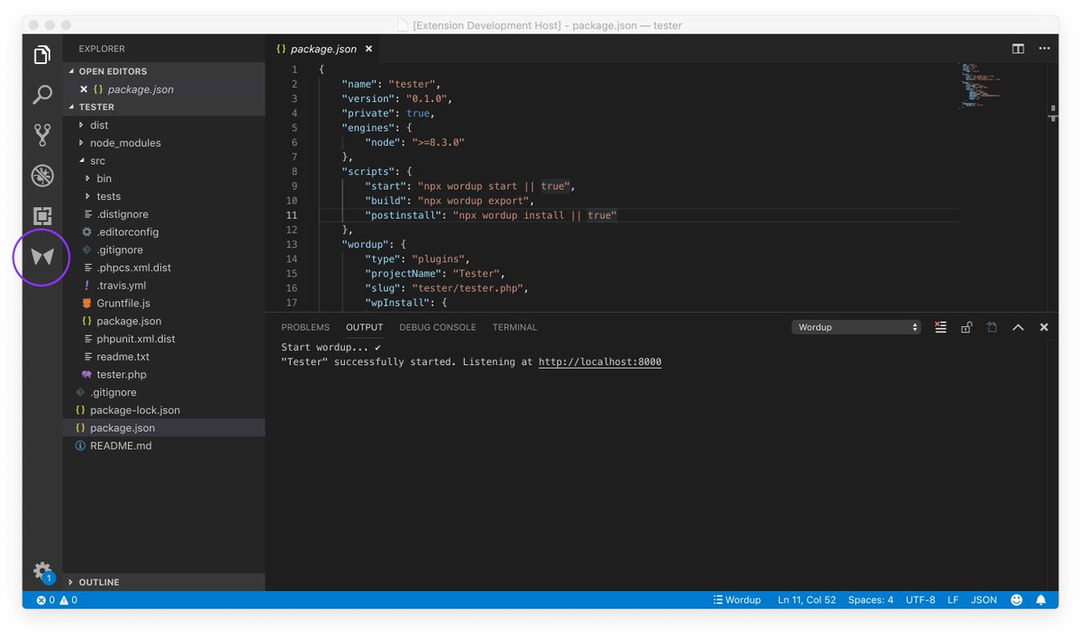1081x638 pixels.
Task: Click the feedback smiley in status bar
Action: [x=1016, y=599]
